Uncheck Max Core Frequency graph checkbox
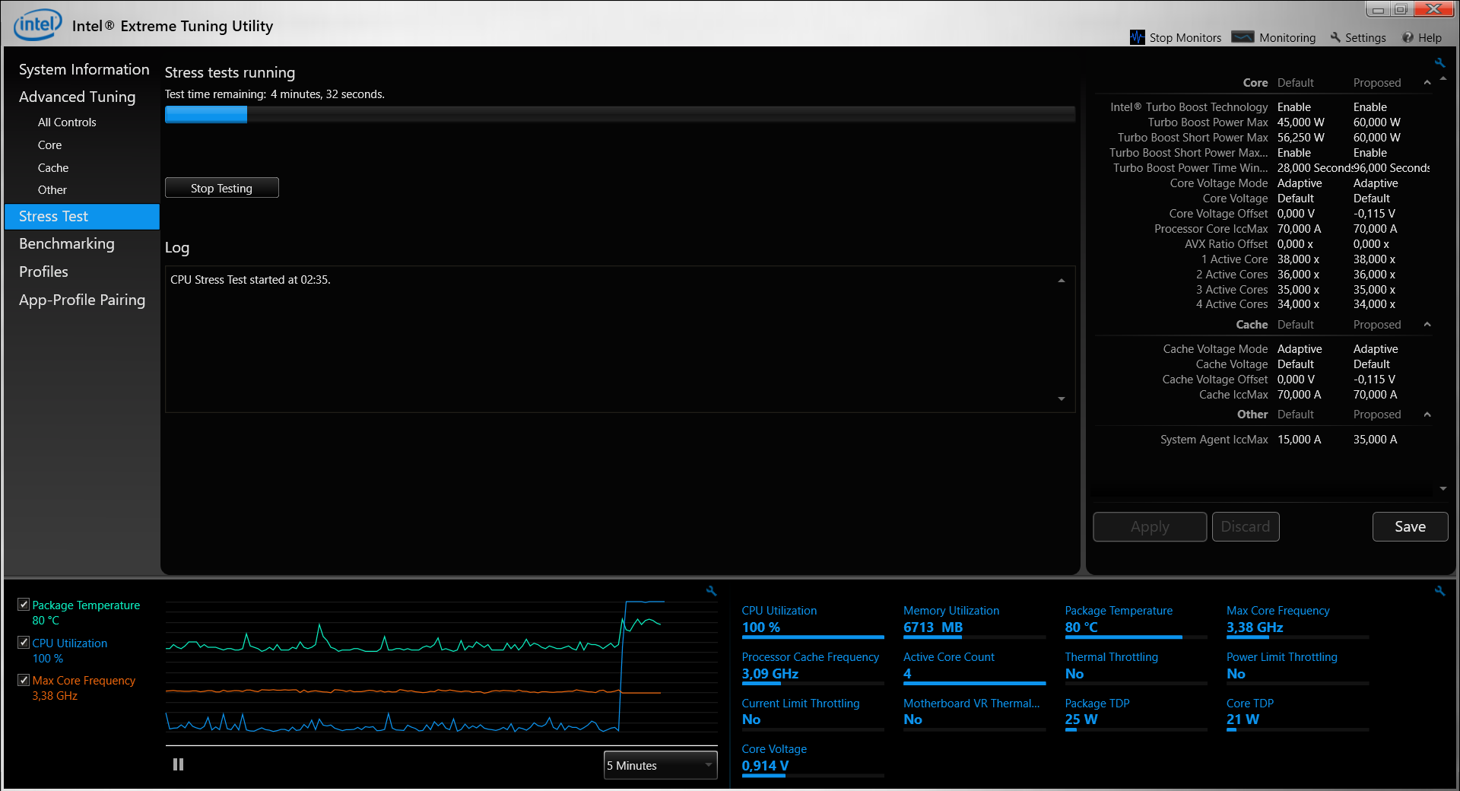Viewport: 1460px width, 791px height. (x=24, y=680)
